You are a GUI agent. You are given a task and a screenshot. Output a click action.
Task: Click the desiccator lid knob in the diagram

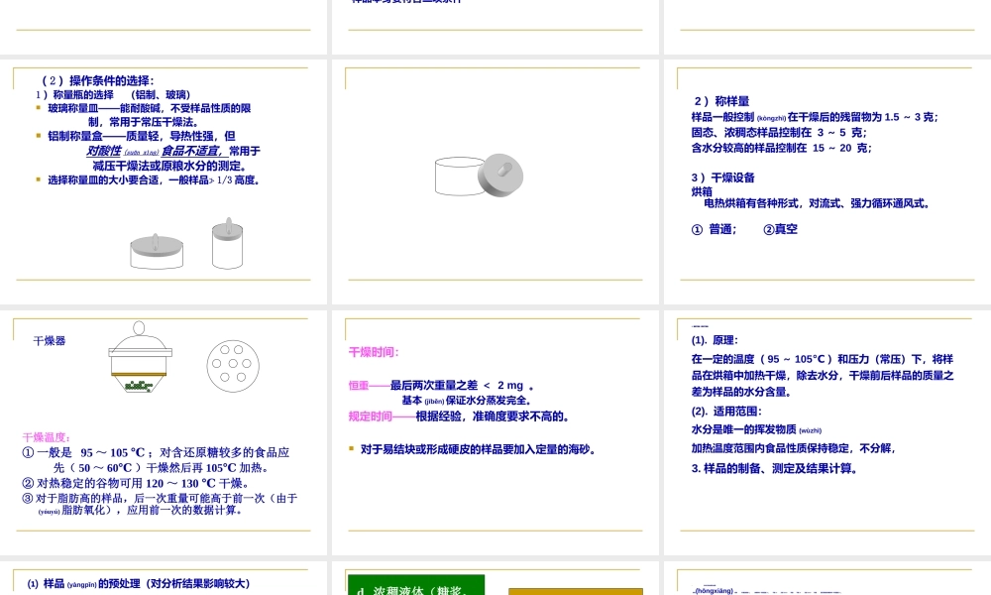tap(139, 327)
